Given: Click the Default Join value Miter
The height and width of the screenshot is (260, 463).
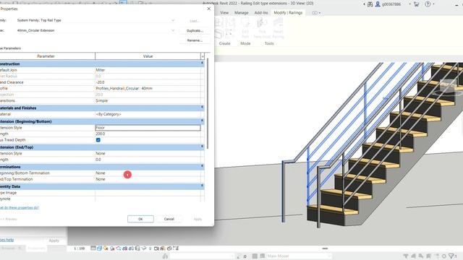Looking at the screenshot, I should click(x=148, y=70).
